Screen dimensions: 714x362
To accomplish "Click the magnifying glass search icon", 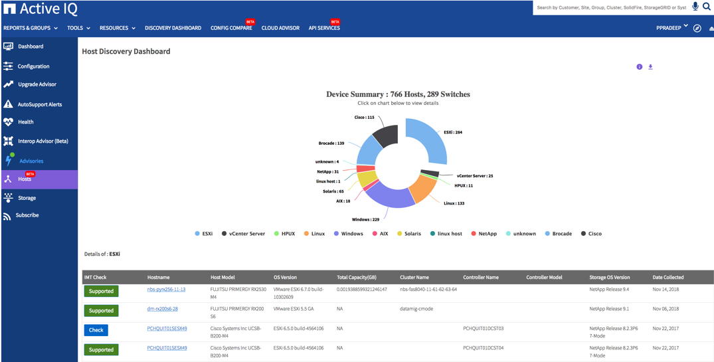I will coord(707,7).
